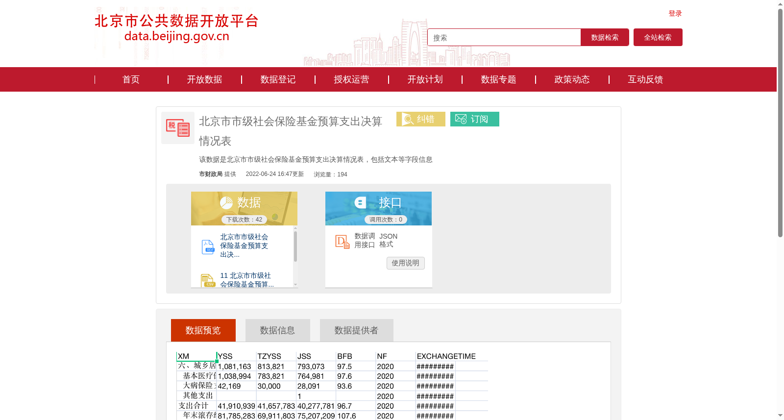Image resolution: width=784 pixels, height=420 pixels.
Task: Open the 数据登记 navigation item
Action: pyautogui.click(x=278, y=79)
